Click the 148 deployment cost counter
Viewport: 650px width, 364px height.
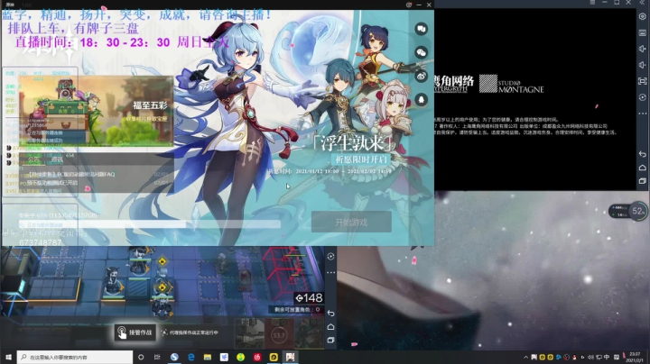[x=309, y=298]
